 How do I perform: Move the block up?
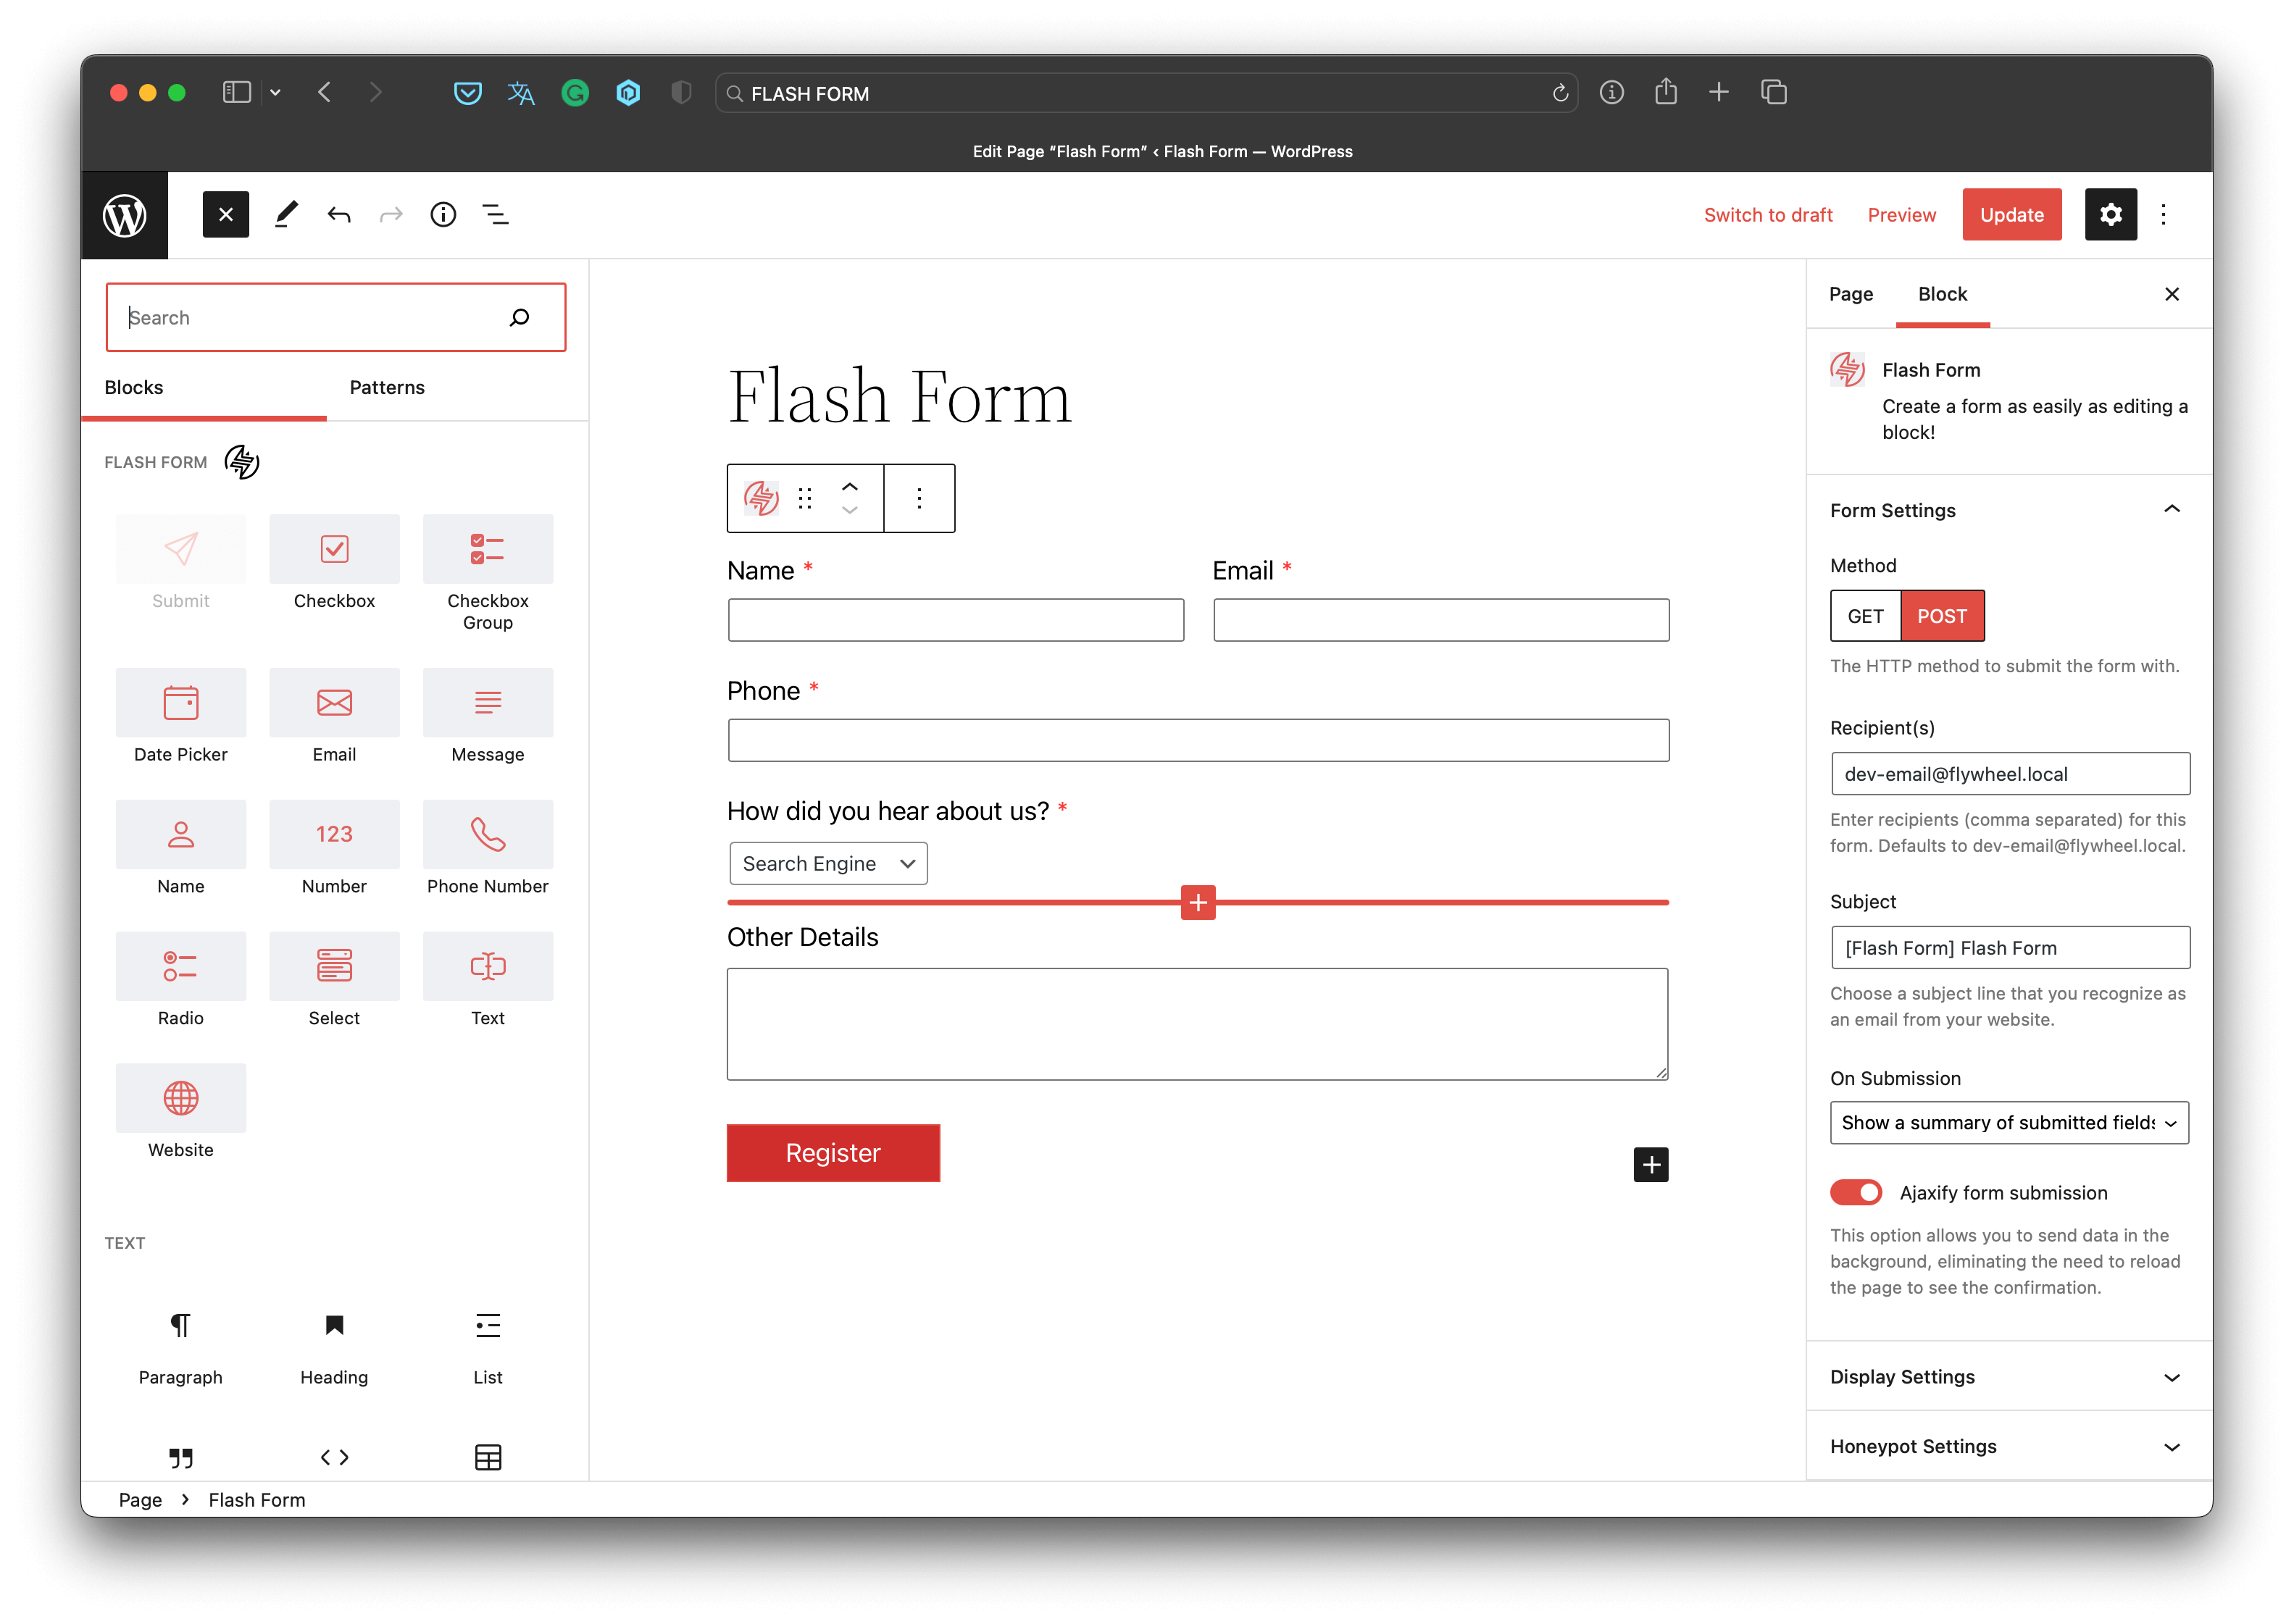pyautogui.click(x=850, y=486)
